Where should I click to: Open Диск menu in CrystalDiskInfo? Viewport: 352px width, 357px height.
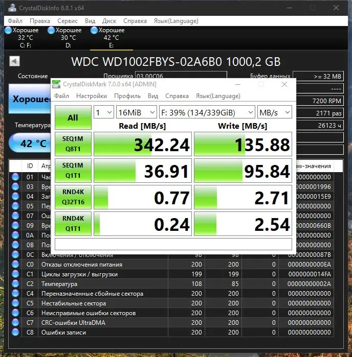coord(109,21)
